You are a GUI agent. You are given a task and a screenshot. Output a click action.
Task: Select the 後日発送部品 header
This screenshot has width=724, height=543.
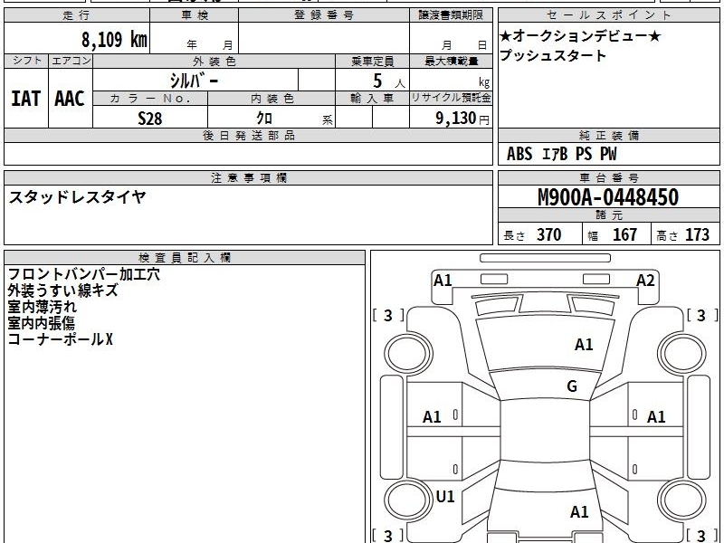248,136
